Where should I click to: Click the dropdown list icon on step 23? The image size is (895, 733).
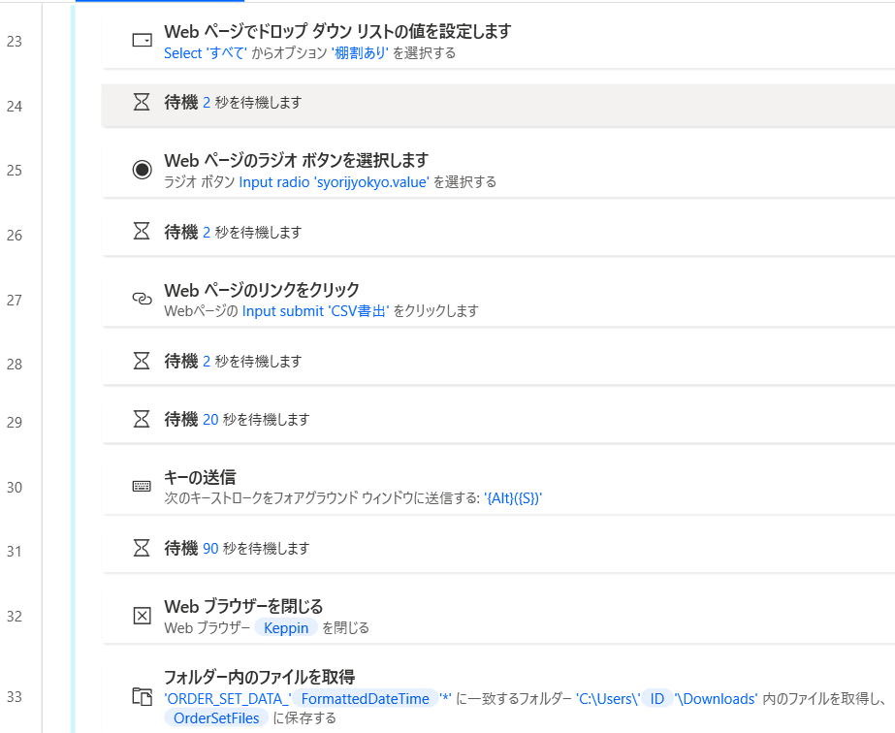[143, 40]
